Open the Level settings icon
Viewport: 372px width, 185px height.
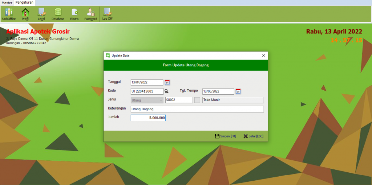pos(41,14)
